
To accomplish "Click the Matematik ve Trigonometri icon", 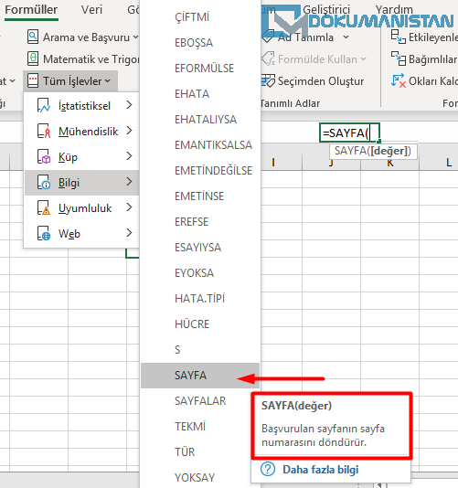I will [33, 58].
